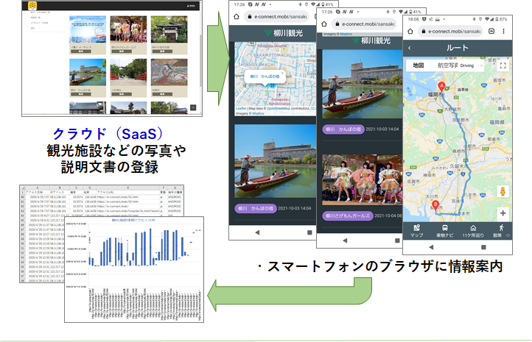532x342 pixels.
Task: Click the scroll-to-top arrow in admin page
Action: point(193,107)
